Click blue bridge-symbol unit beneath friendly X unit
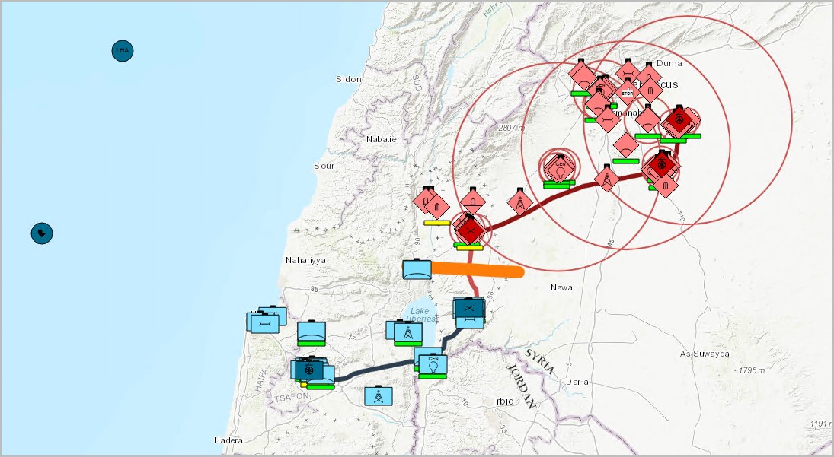Image resolution: width=834 pixels, height=457 pixels. (x=470, y=322)
